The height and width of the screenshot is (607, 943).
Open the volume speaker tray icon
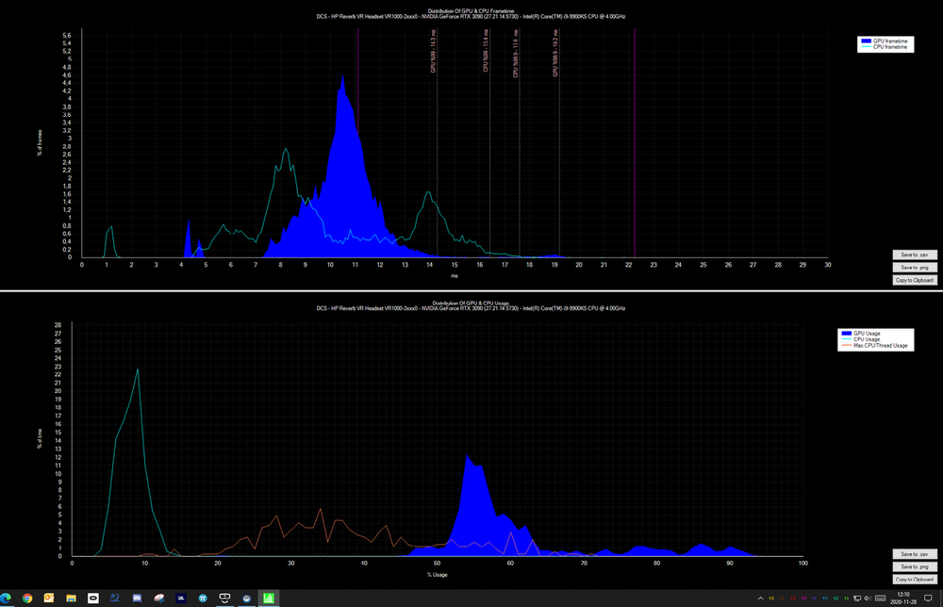[868, 598]
